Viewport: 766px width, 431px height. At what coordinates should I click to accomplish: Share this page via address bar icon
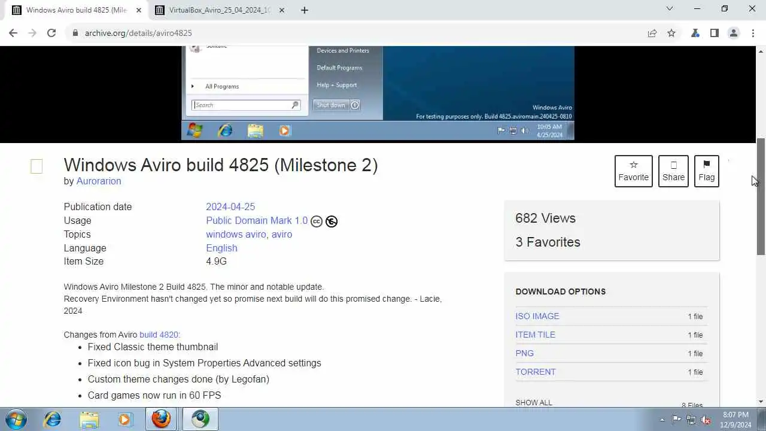pos(652,33)
